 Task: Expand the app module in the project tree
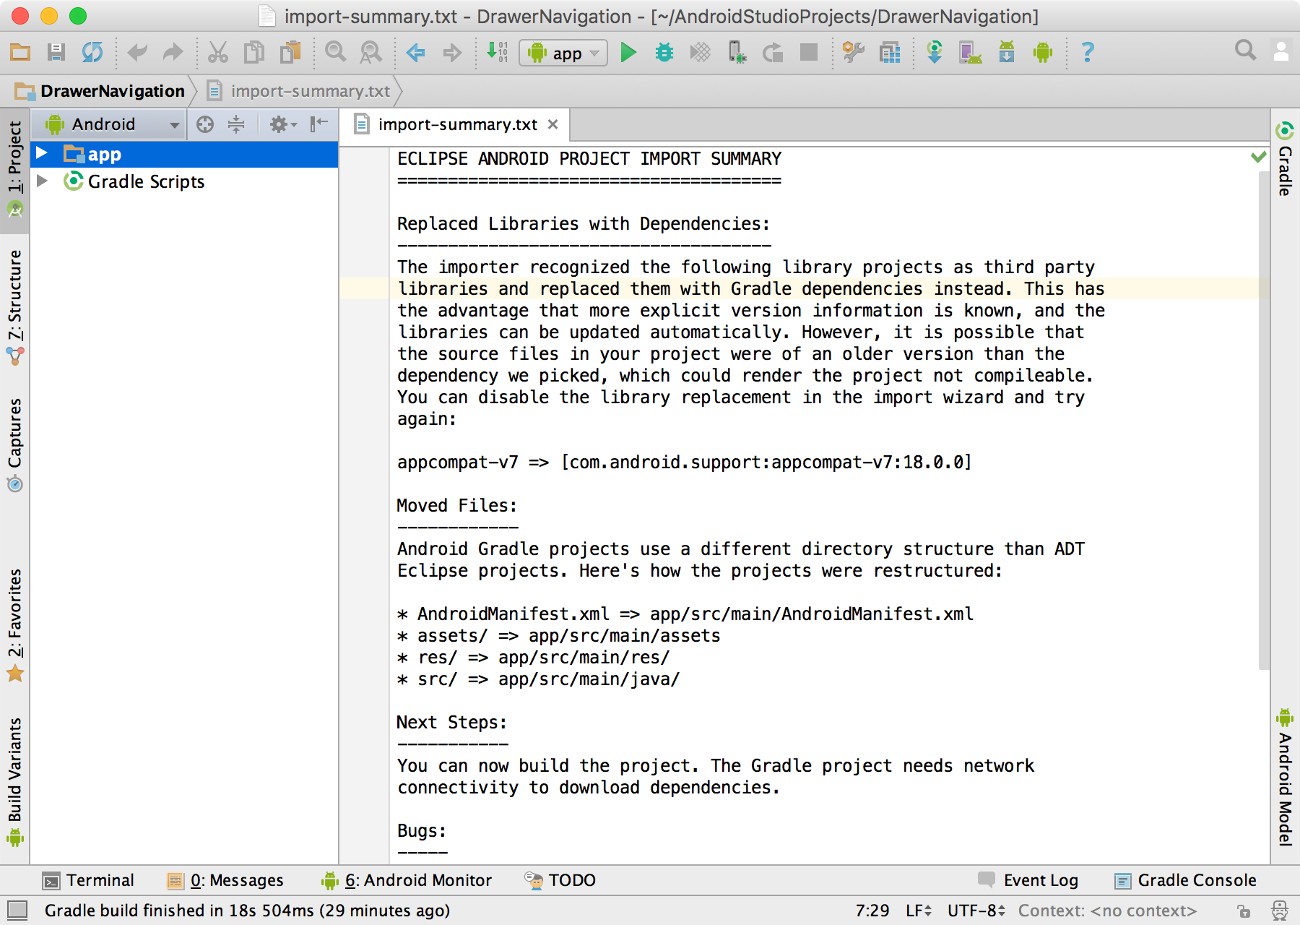click(x=41, y=153)
